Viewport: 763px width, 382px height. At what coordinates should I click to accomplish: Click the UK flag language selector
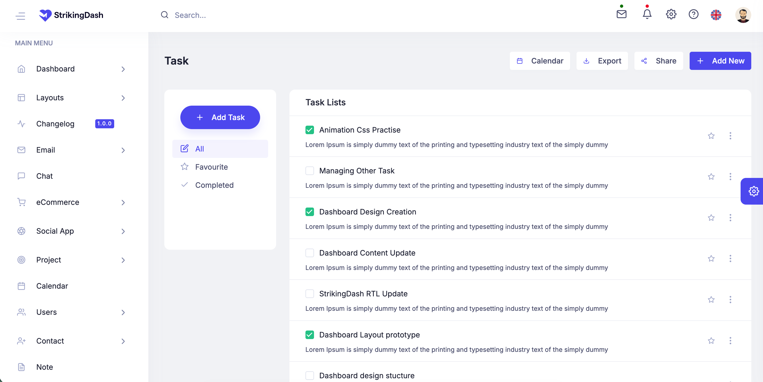(x=716, y=15)
